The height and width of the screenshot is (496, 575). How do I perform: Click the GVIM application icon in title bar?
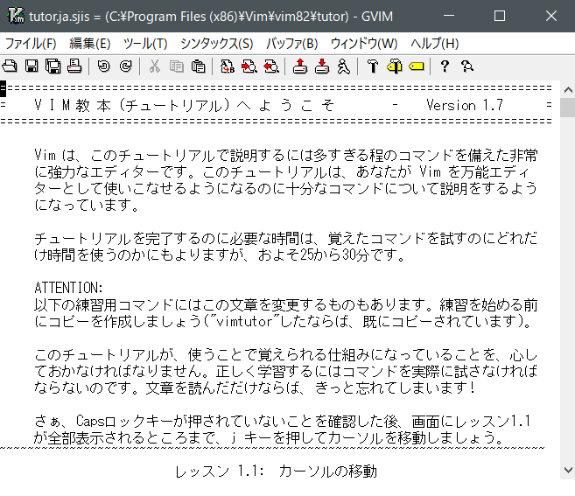(x=16, y=16)
